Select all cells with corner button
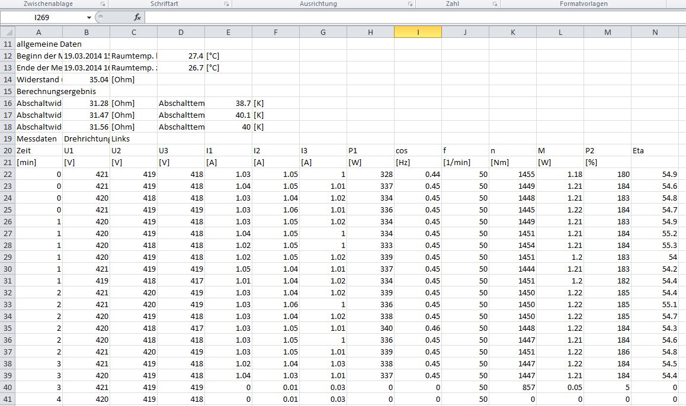 coord(7,33)
